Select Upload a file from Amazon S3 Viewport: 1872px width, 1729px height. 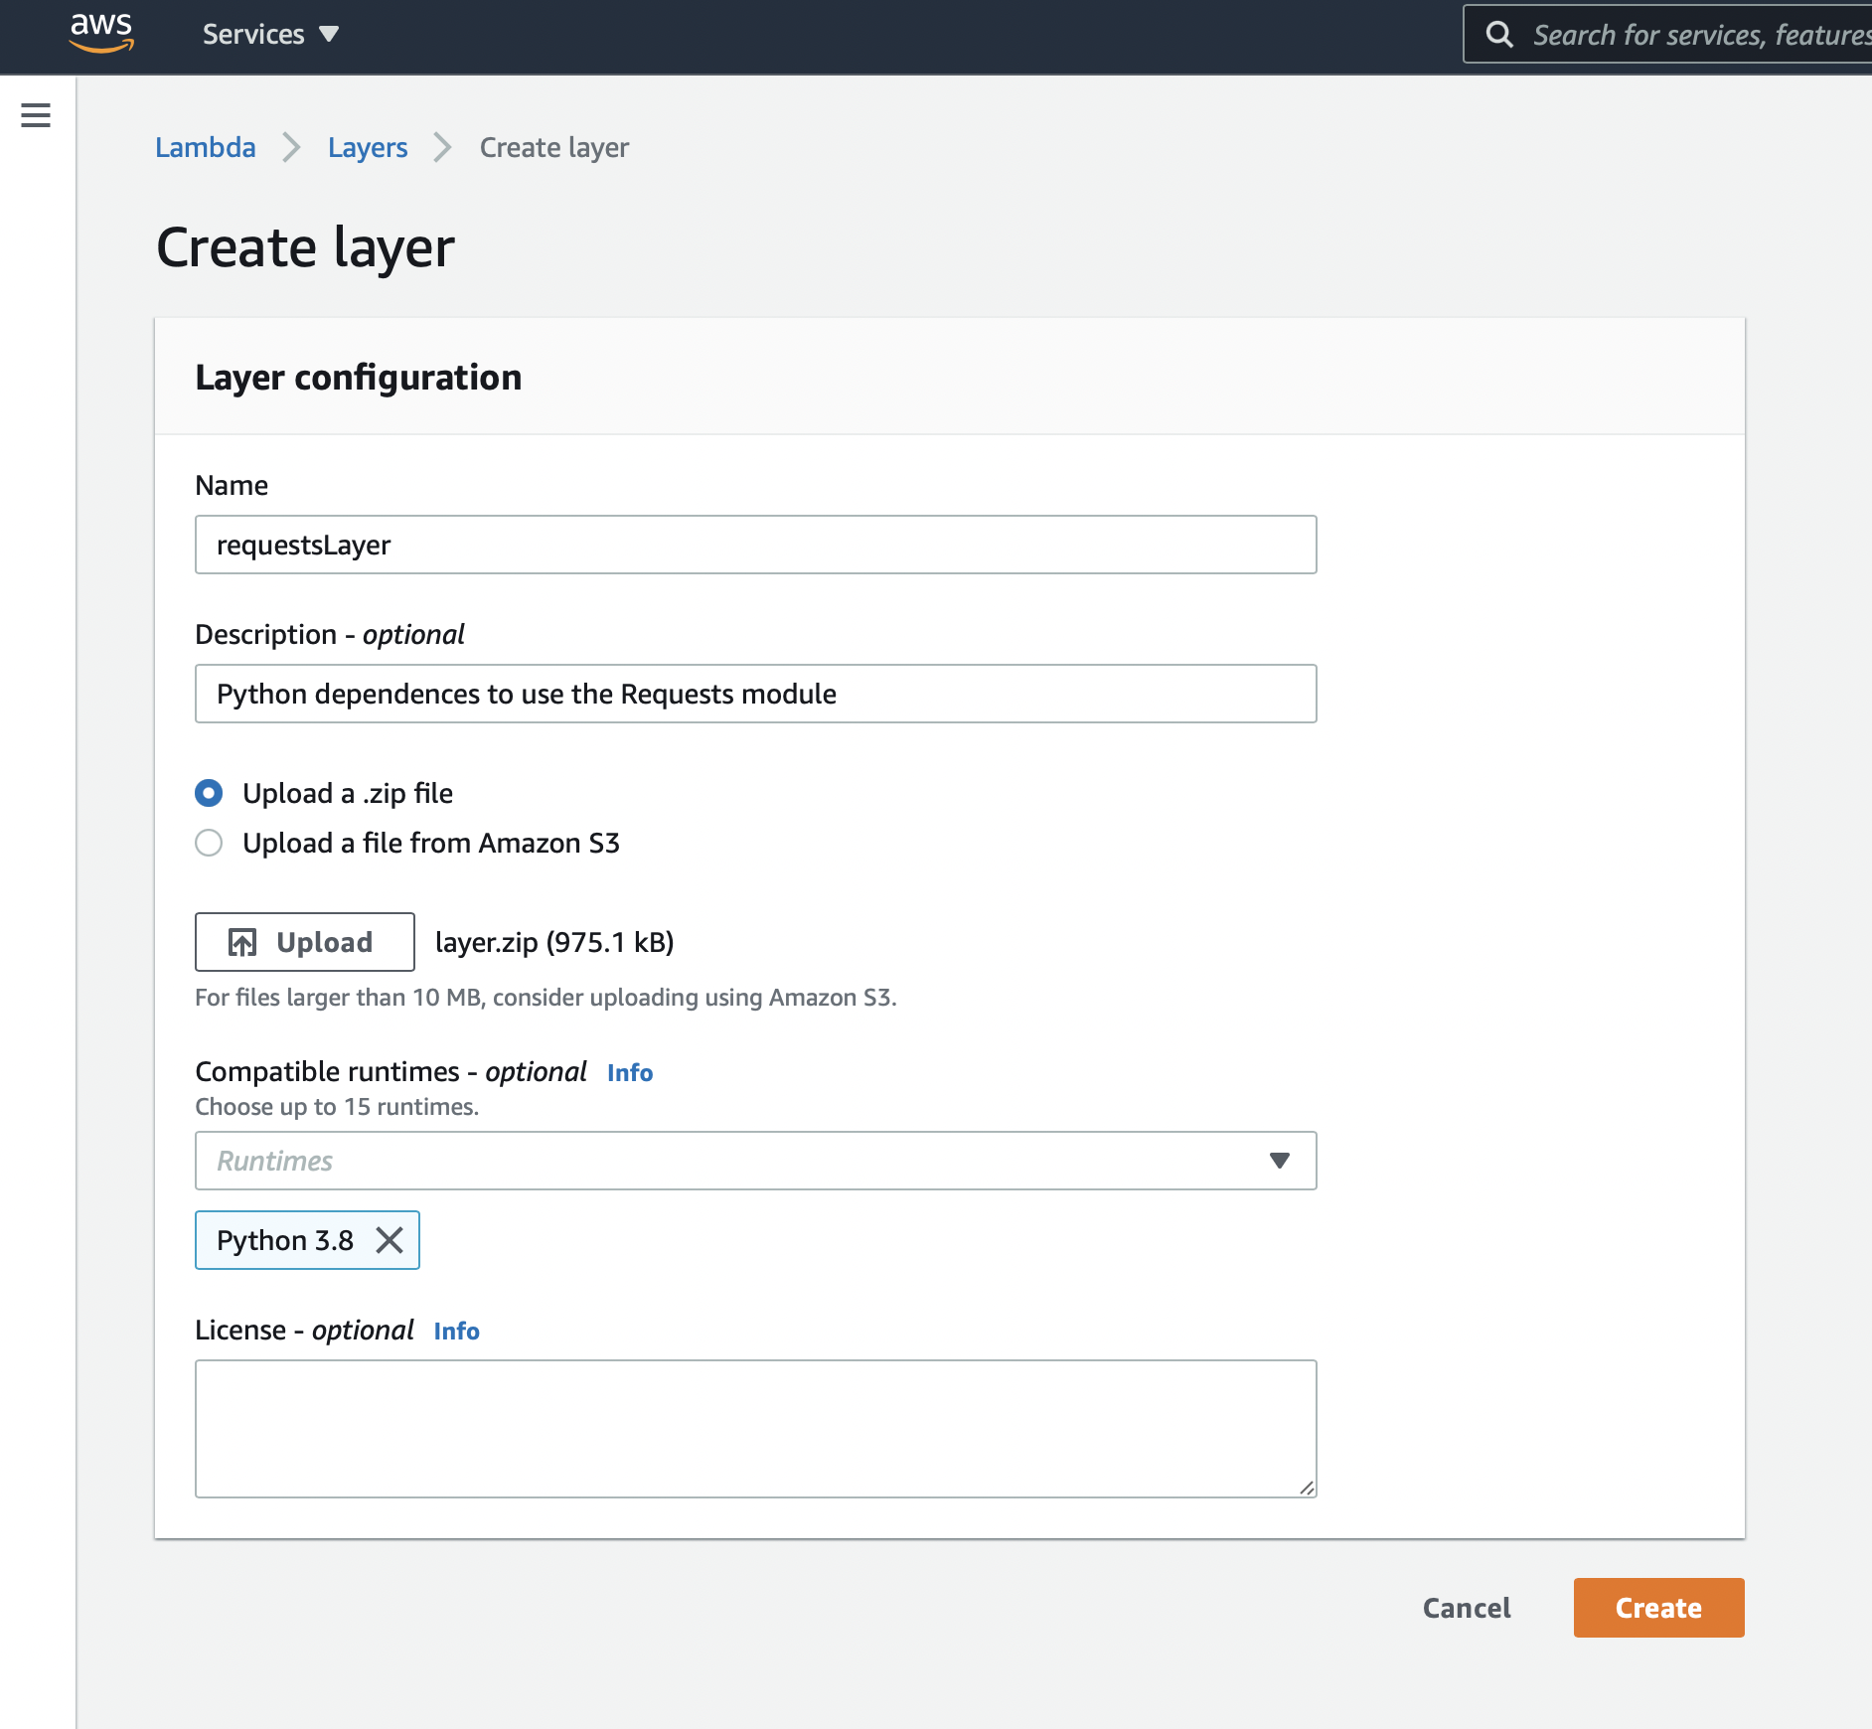click(209, 843)
